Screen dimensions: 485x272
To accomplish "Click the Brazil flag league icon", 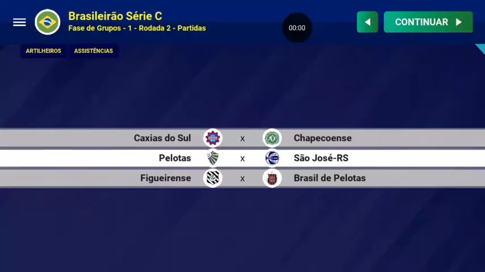I will click(47, 22).
